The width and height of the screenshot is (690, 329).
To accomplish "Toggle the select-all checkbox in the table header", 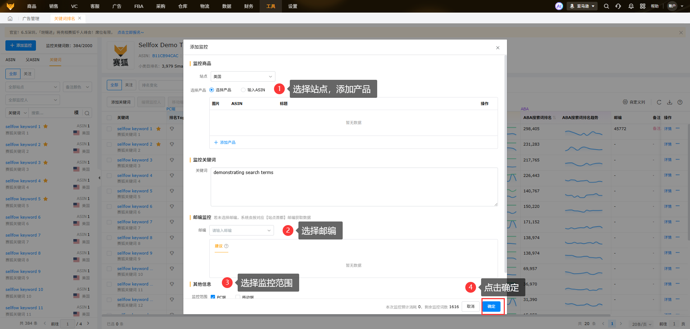I will (109, 118).
